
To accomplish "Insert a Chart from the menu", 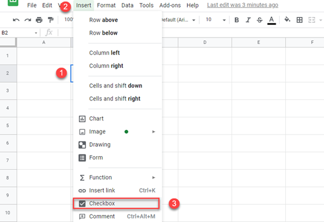I will tap(117, 119).
